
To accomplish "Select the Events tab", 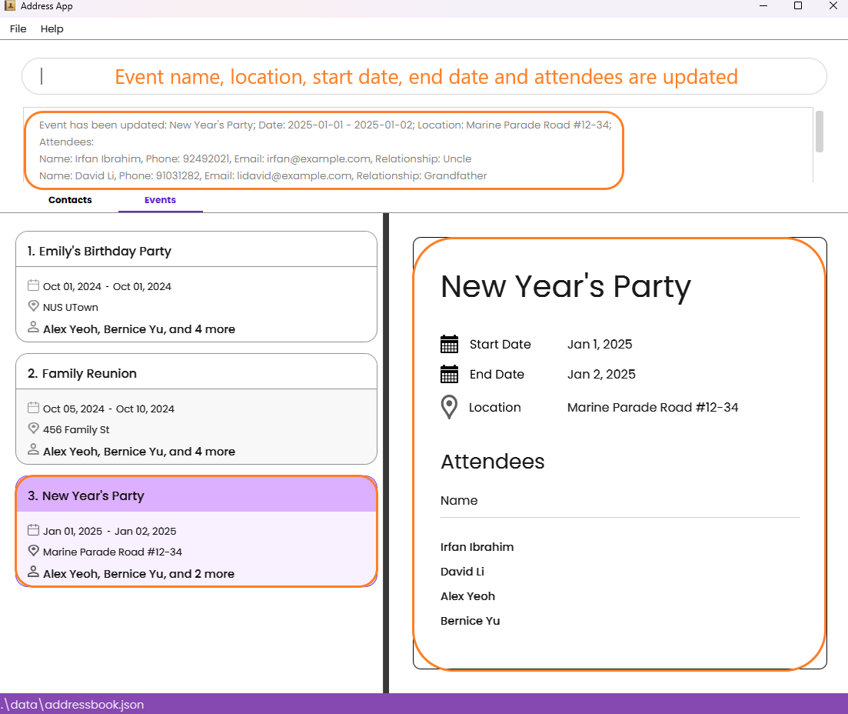I will pyautogui.click(x=160, y=200).
